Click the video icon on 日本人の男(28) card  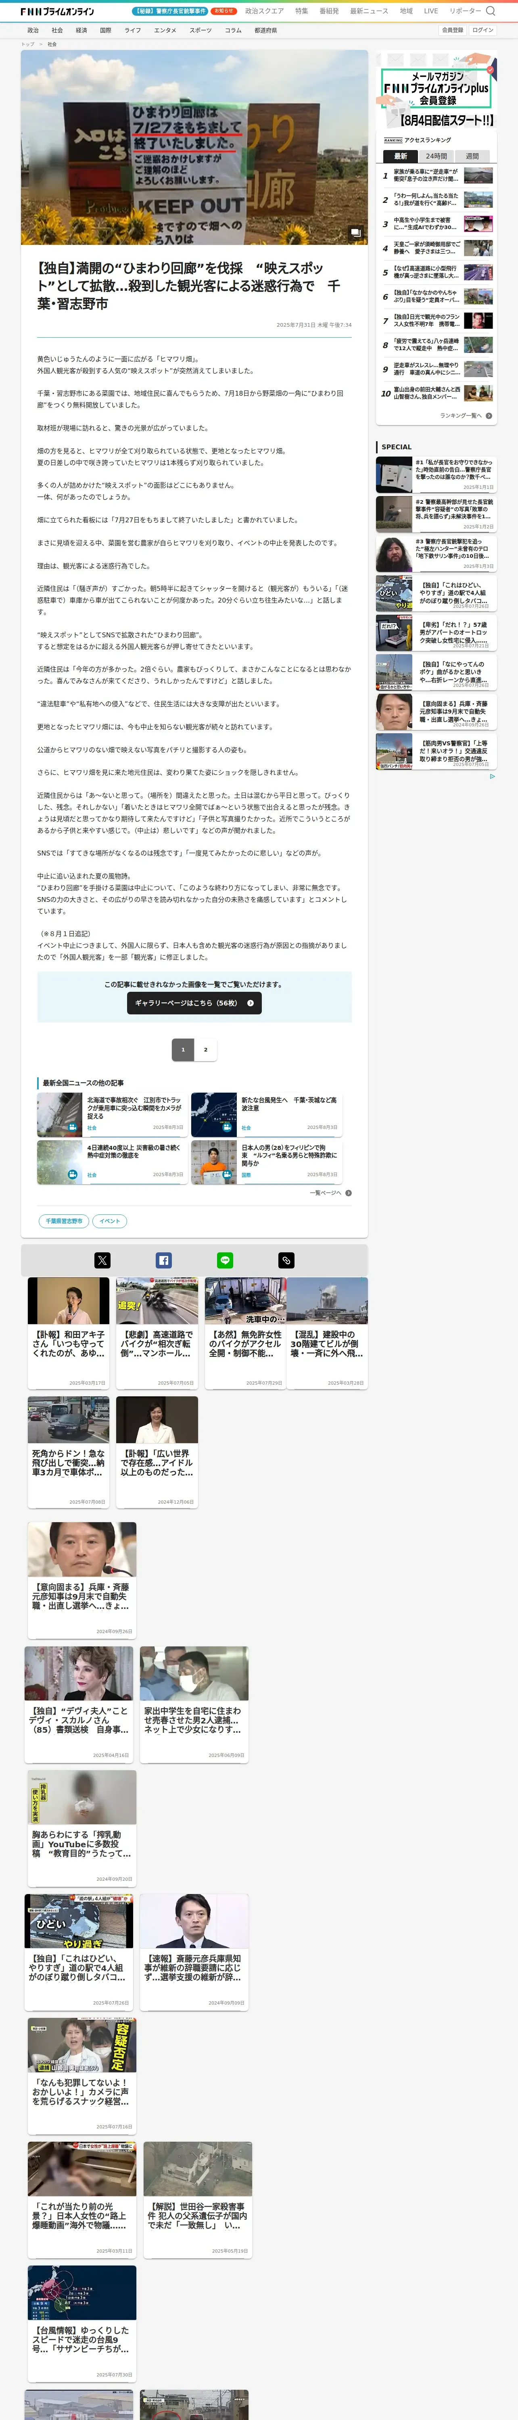(227, 1174)
